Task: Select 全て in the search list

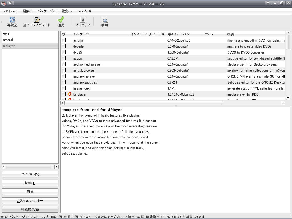Action: point(30,34)
